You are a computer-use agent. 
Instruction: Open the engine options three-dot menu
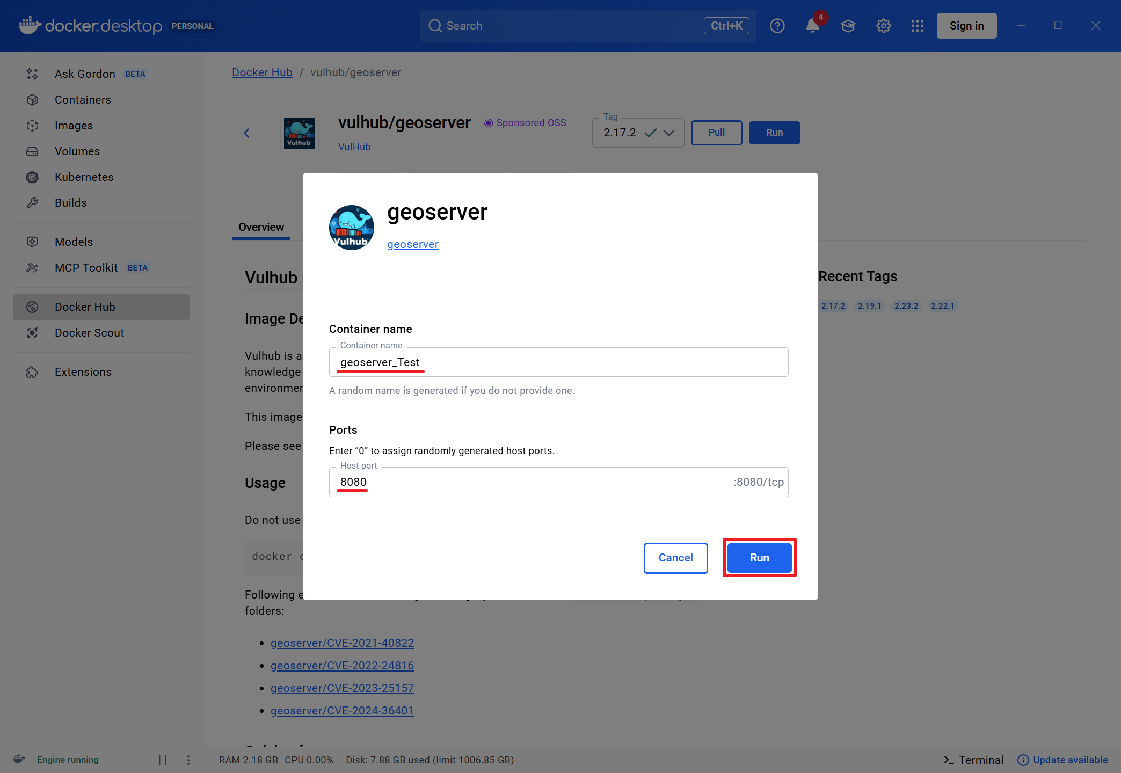coord(188,760)
